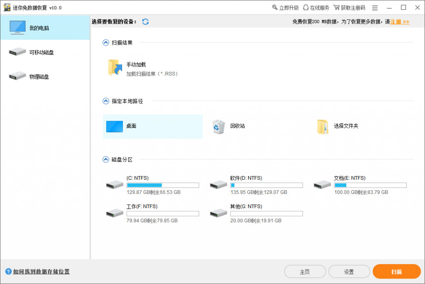Click the orange 扫描 button
This screenshot has width=425, height=284.
(x=396, y=272)
